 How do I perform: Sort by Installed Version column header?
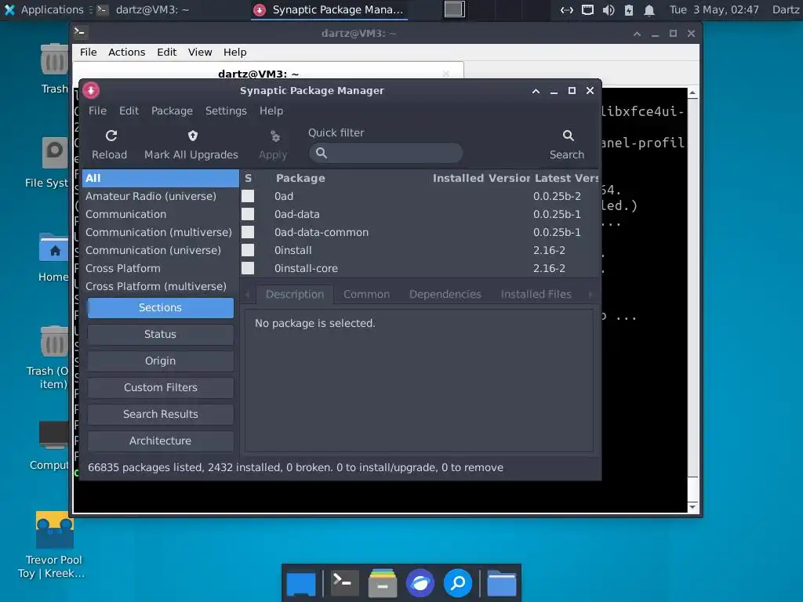[x=481, y=178]
